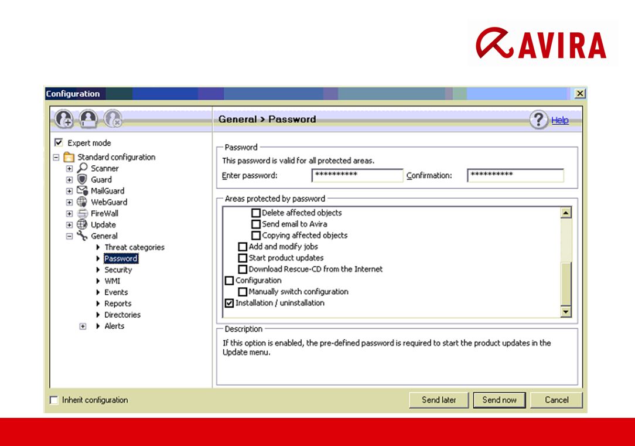Expand the Guard tree node
The image size is (635, 446).
70,180
